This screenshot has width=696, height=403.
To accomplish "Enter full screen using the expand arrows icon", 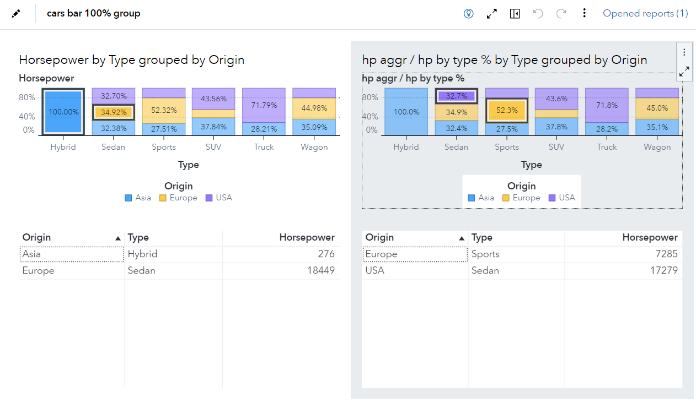I will (491, 13).
